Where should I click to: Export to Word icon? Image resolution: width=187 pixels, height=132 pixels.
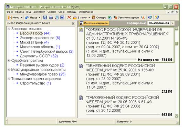(x=62, y=18)
